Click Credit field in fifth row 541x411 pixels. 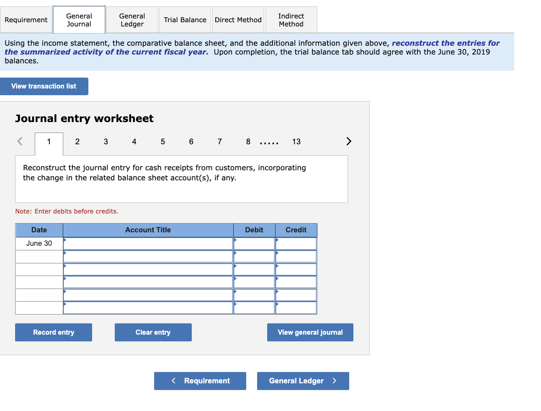[x=296, y=295]
